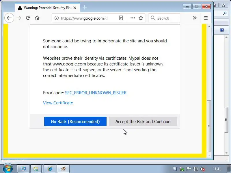Click the background window's scrollbar thumb
This screenshot has width=231, height=173.
coord(226,120)
